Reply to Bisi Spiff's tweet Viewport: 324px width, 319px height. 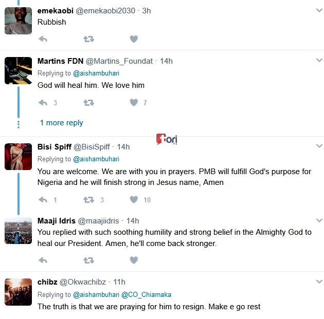43,200
